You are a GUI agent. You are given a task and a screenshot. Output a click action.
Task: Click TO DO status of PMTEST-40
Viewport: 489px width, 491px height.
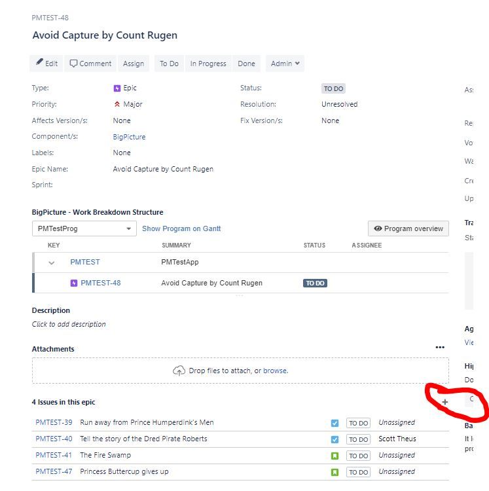(359, 439)
